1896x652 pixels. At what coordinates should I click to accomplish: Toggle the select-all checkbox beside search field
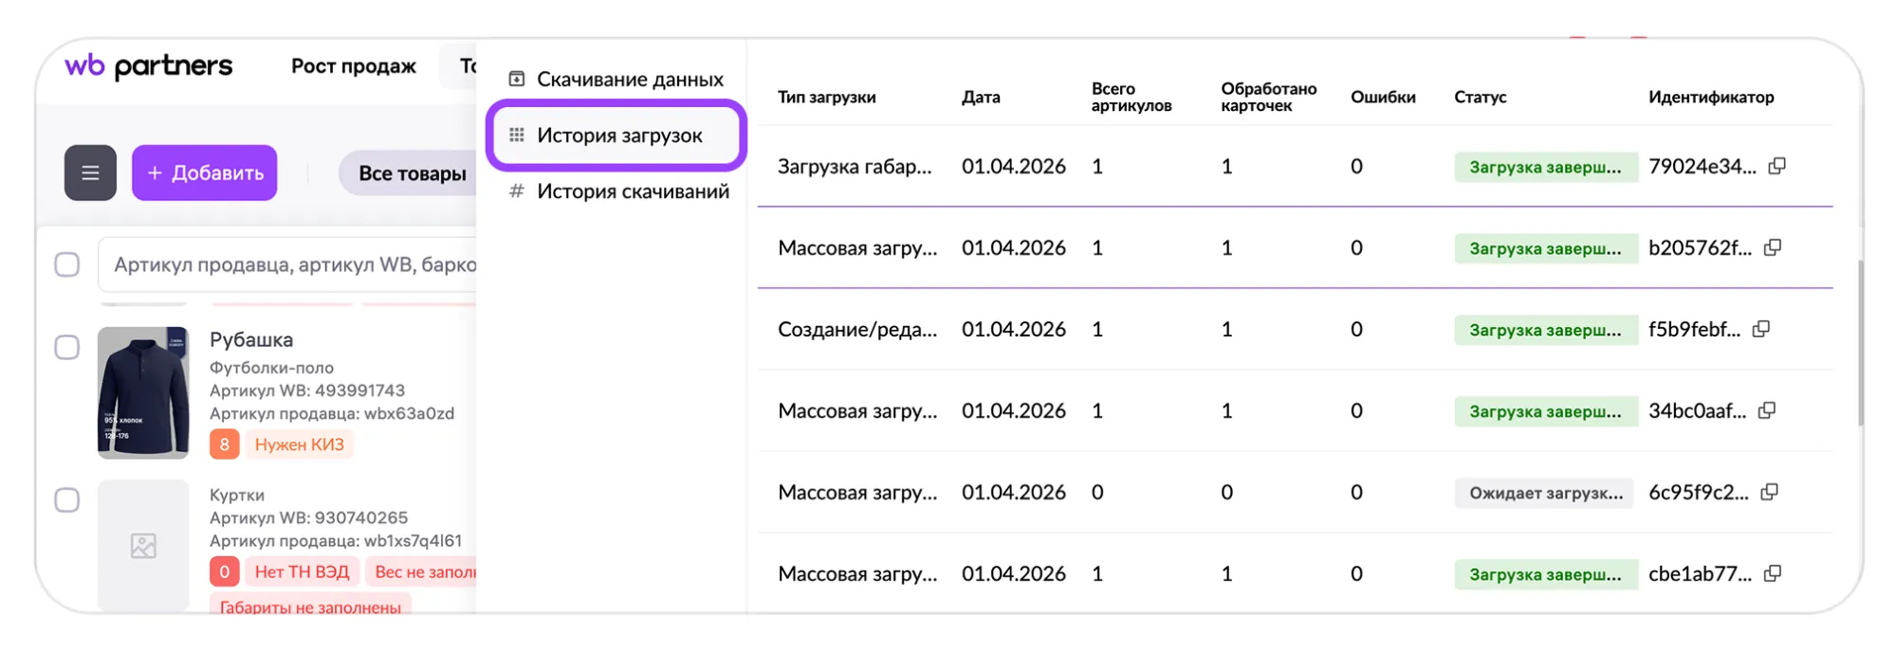pos(67,264)
